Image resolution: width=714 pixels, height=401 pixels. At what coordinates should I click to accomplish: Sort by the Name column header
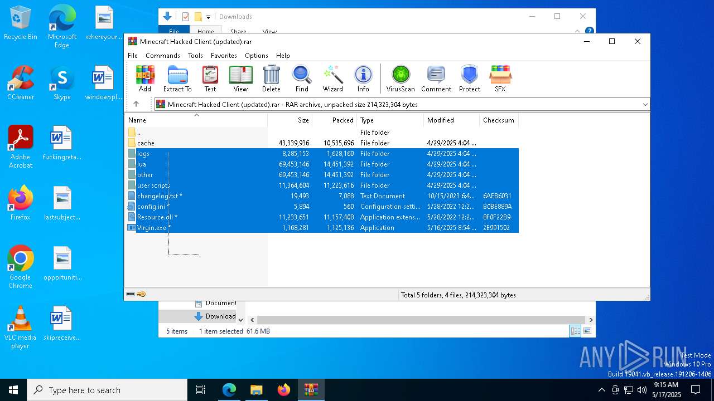coord(196,120)
